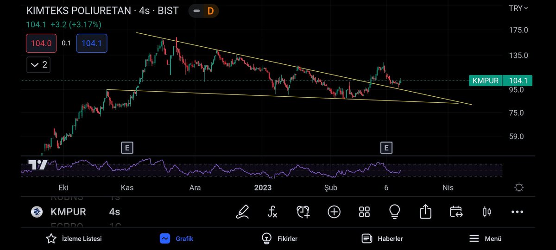This screenshot has height=250, width=556.
Task: Open the indicators fx icon
Action: click(272, 212)
